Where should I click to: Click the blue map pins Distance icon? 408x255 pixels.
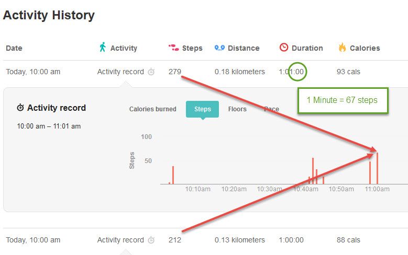(219, 48)
